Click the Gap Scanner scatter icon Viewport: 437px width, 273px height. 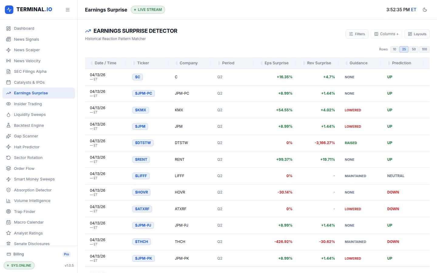point(8,136)
